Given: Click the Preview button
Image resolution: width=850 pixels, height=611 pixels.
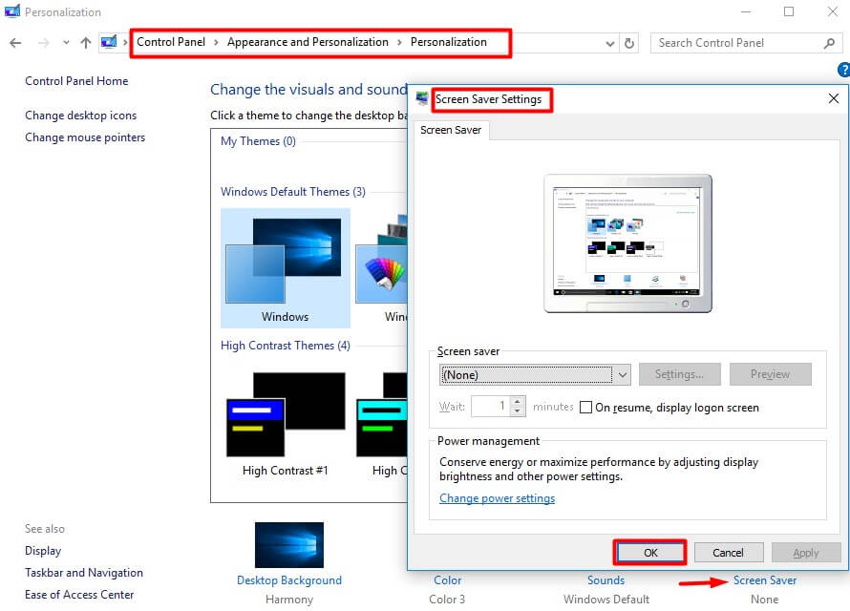Looking at the screenshot, I should click(771, 374).
